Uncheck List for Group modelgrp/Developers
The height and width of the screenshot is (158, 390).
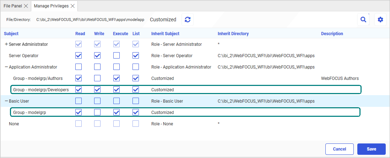point(136,89)
